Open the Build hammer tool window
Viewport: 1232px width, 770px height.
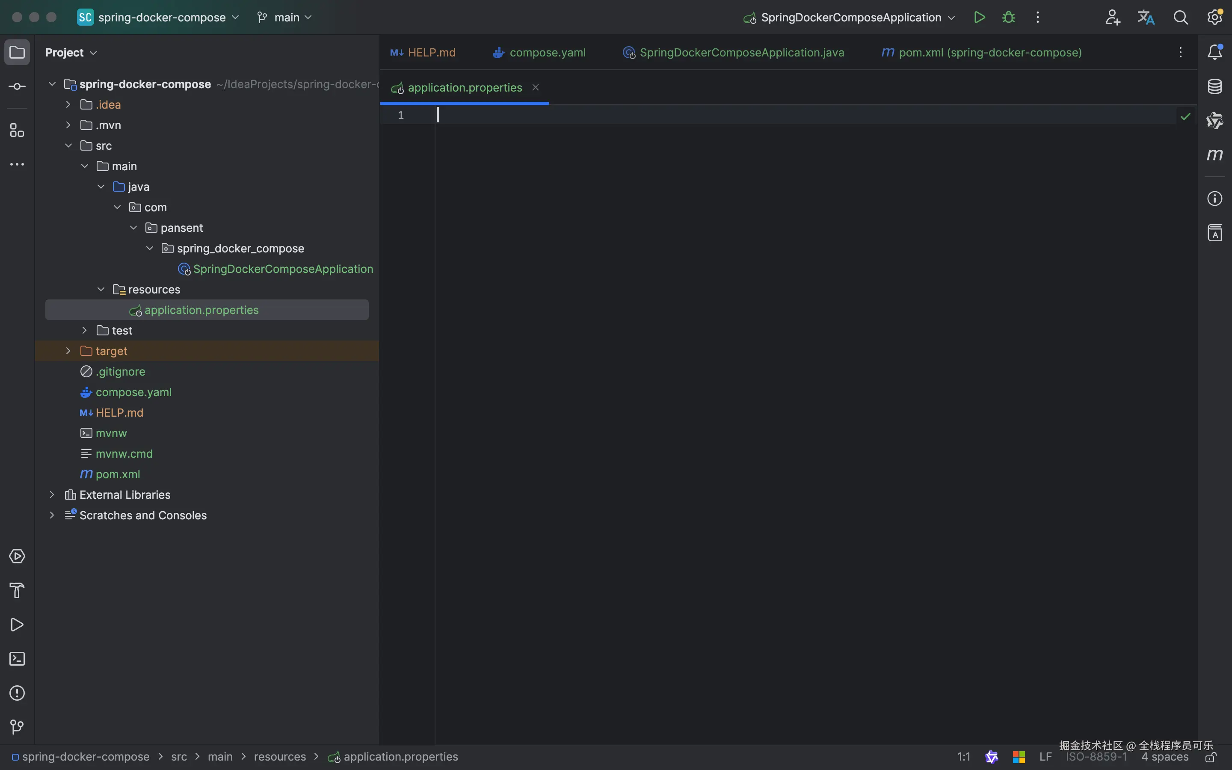tap(17, 591)
